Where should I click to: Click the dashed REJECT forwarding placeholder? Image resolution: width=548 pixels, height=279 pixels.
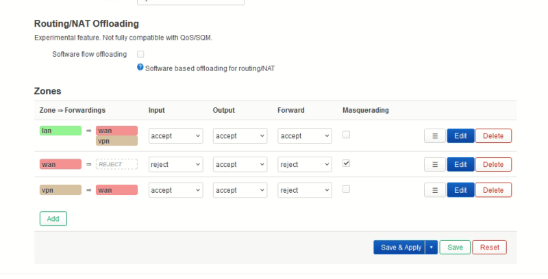coord(116,164)
